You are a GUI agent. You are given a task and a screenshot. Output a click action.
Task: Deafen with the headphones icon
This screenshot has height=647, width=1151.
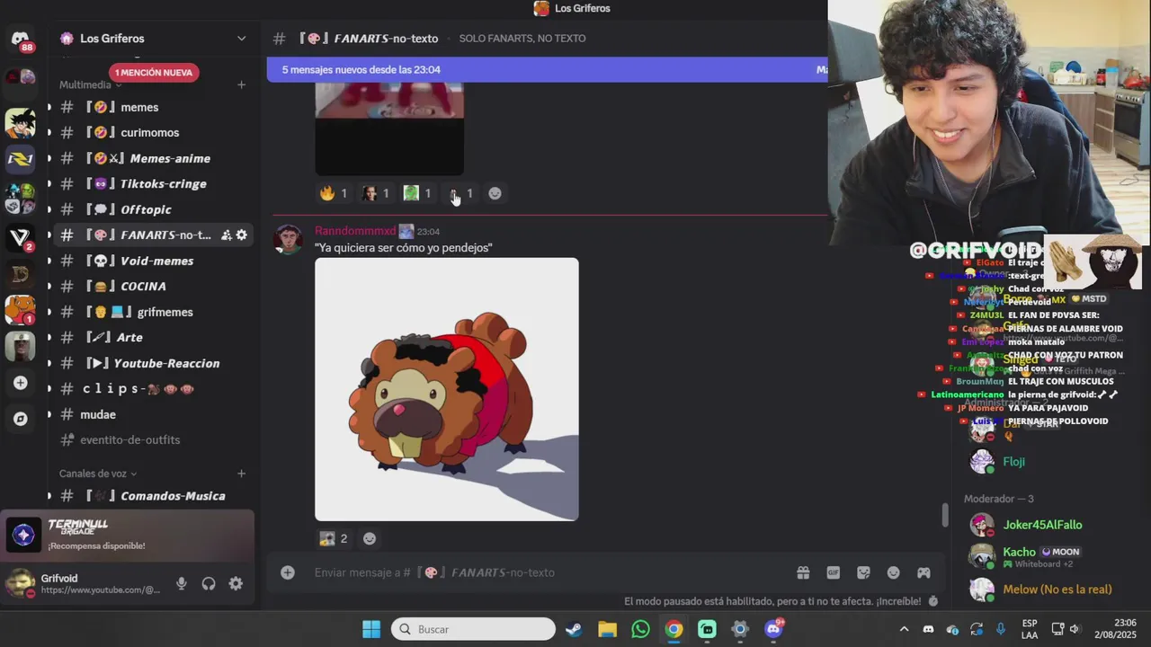(x=209, y=583)
